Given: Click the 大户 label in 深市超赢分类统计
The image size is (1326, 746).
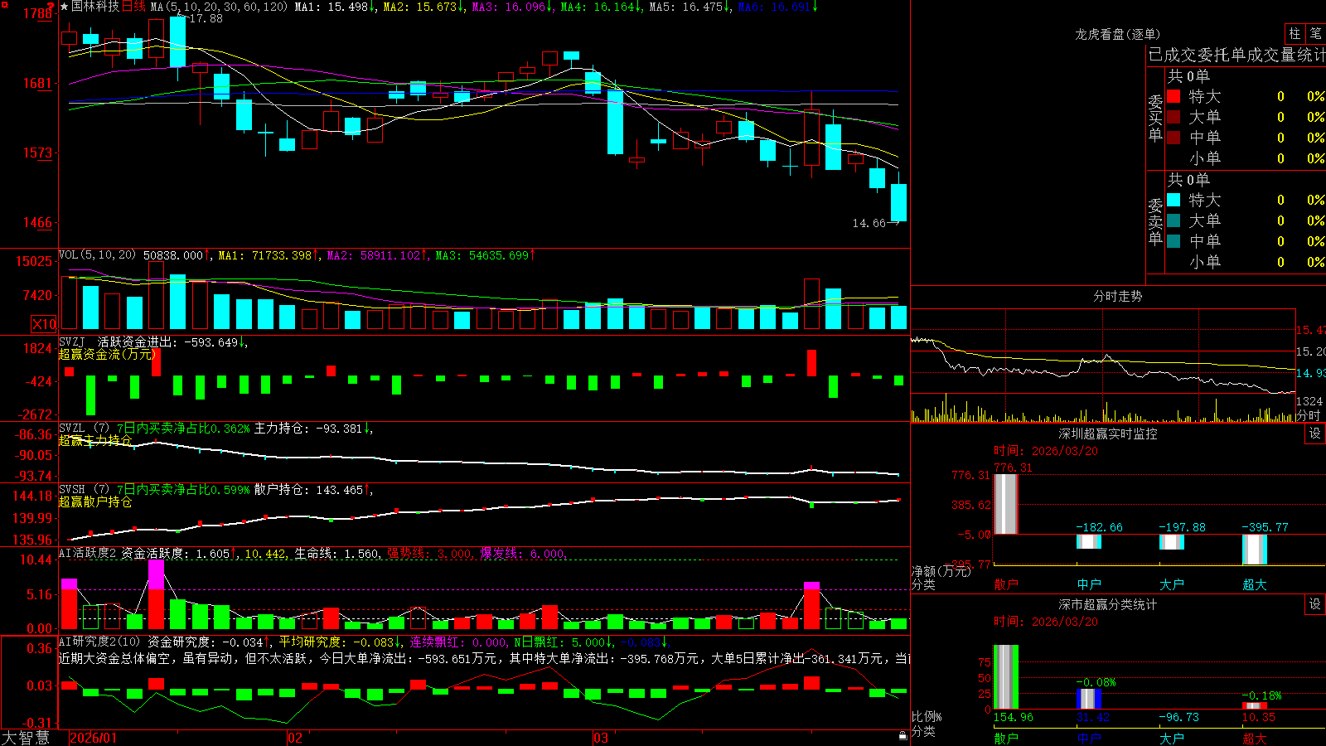Looking at the screenshot, I should click(1172, 738).
